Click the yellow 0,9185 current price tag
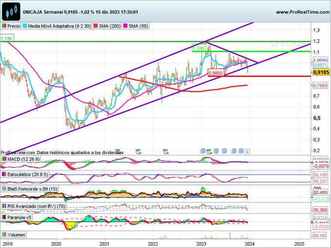331x248 pixels. (321, 72)
